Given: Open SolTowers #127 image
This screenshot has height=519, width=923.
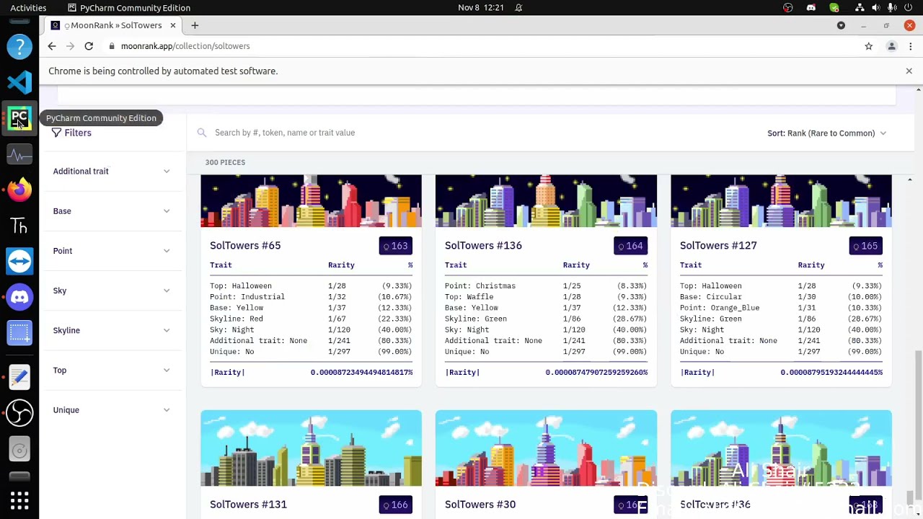Looking at the screenshot, I should pyautogui.click(x=781, y=200).
